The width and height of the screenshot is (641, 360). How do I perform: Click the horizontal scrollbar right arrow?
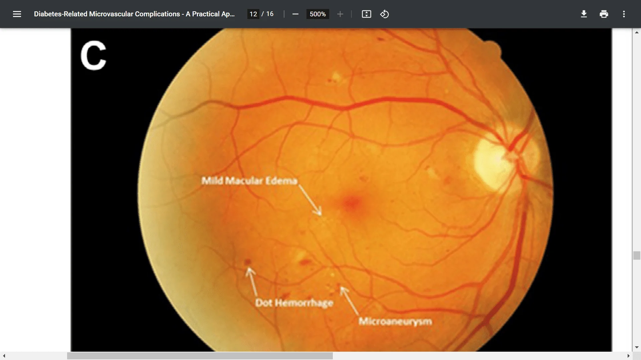[x=628, y=356]
